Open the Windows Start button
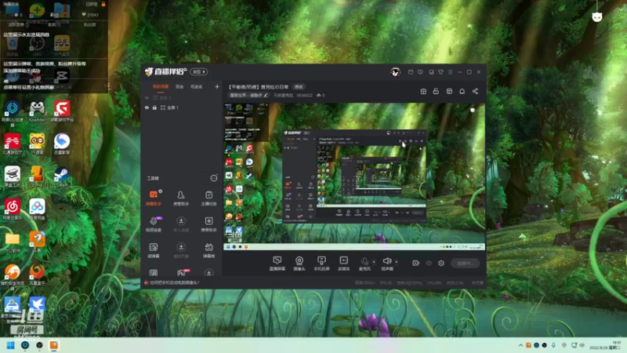The width and height of the screenshot is (627, 353). tap(11, 345)
